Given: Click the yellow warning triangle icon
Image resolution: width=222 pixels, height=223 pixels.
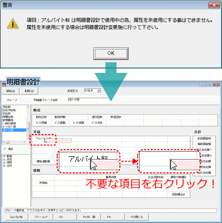Looking at the screenshot, I should (13, 24).
